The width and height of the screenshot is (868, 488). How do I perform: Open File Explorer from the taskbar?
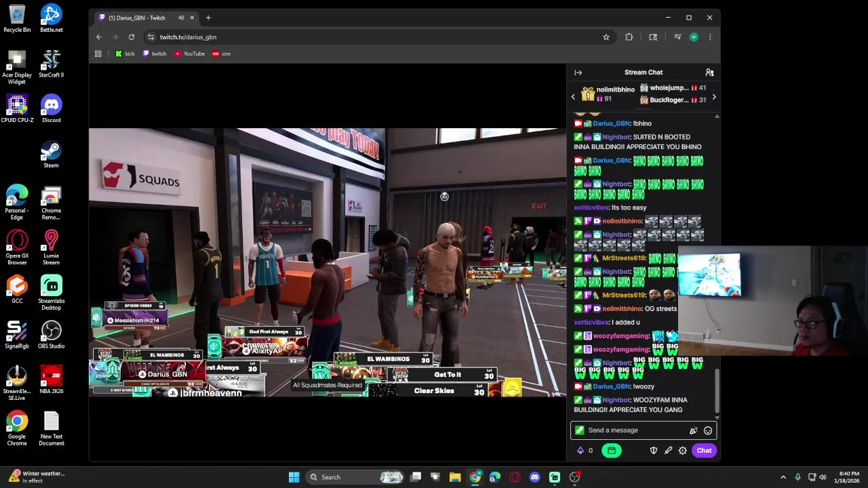click(455, 477)
